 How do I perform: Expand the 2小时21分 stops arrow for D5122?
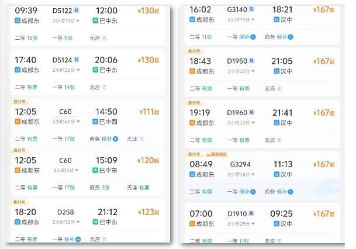coord(75,20)
